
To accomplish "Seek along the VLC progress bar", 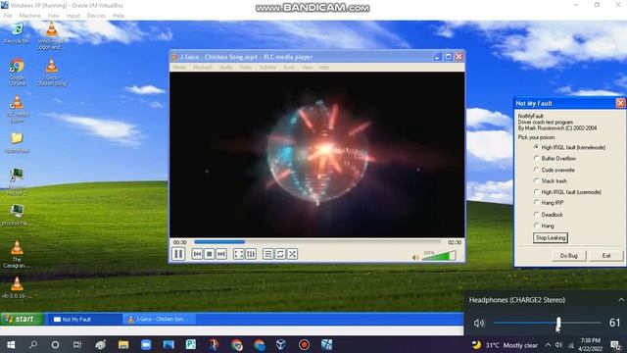I will pyautogui.click(x=317, y=242).
